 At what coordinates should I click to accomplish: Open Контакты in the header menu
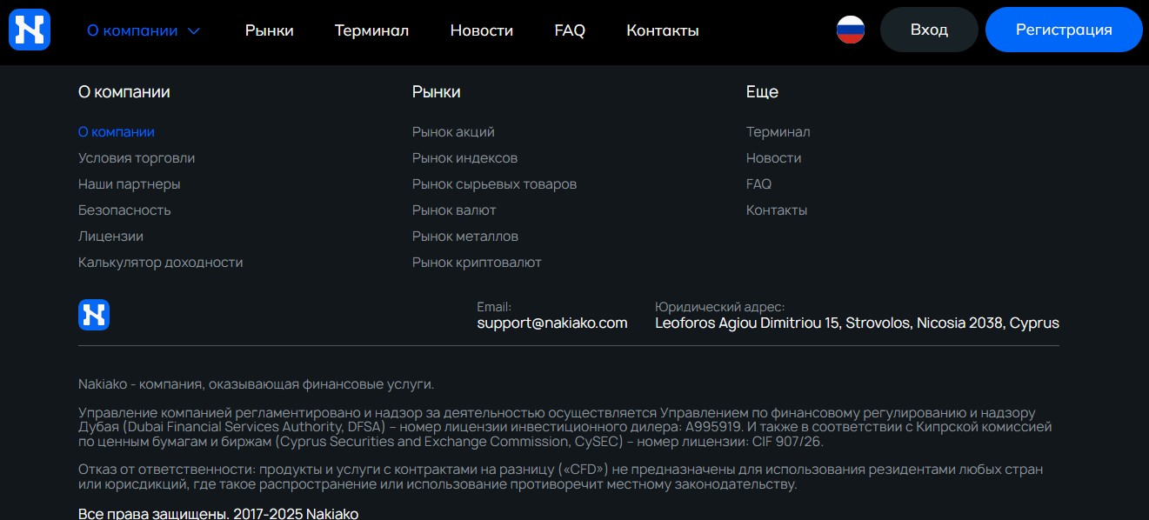point(663,30)
